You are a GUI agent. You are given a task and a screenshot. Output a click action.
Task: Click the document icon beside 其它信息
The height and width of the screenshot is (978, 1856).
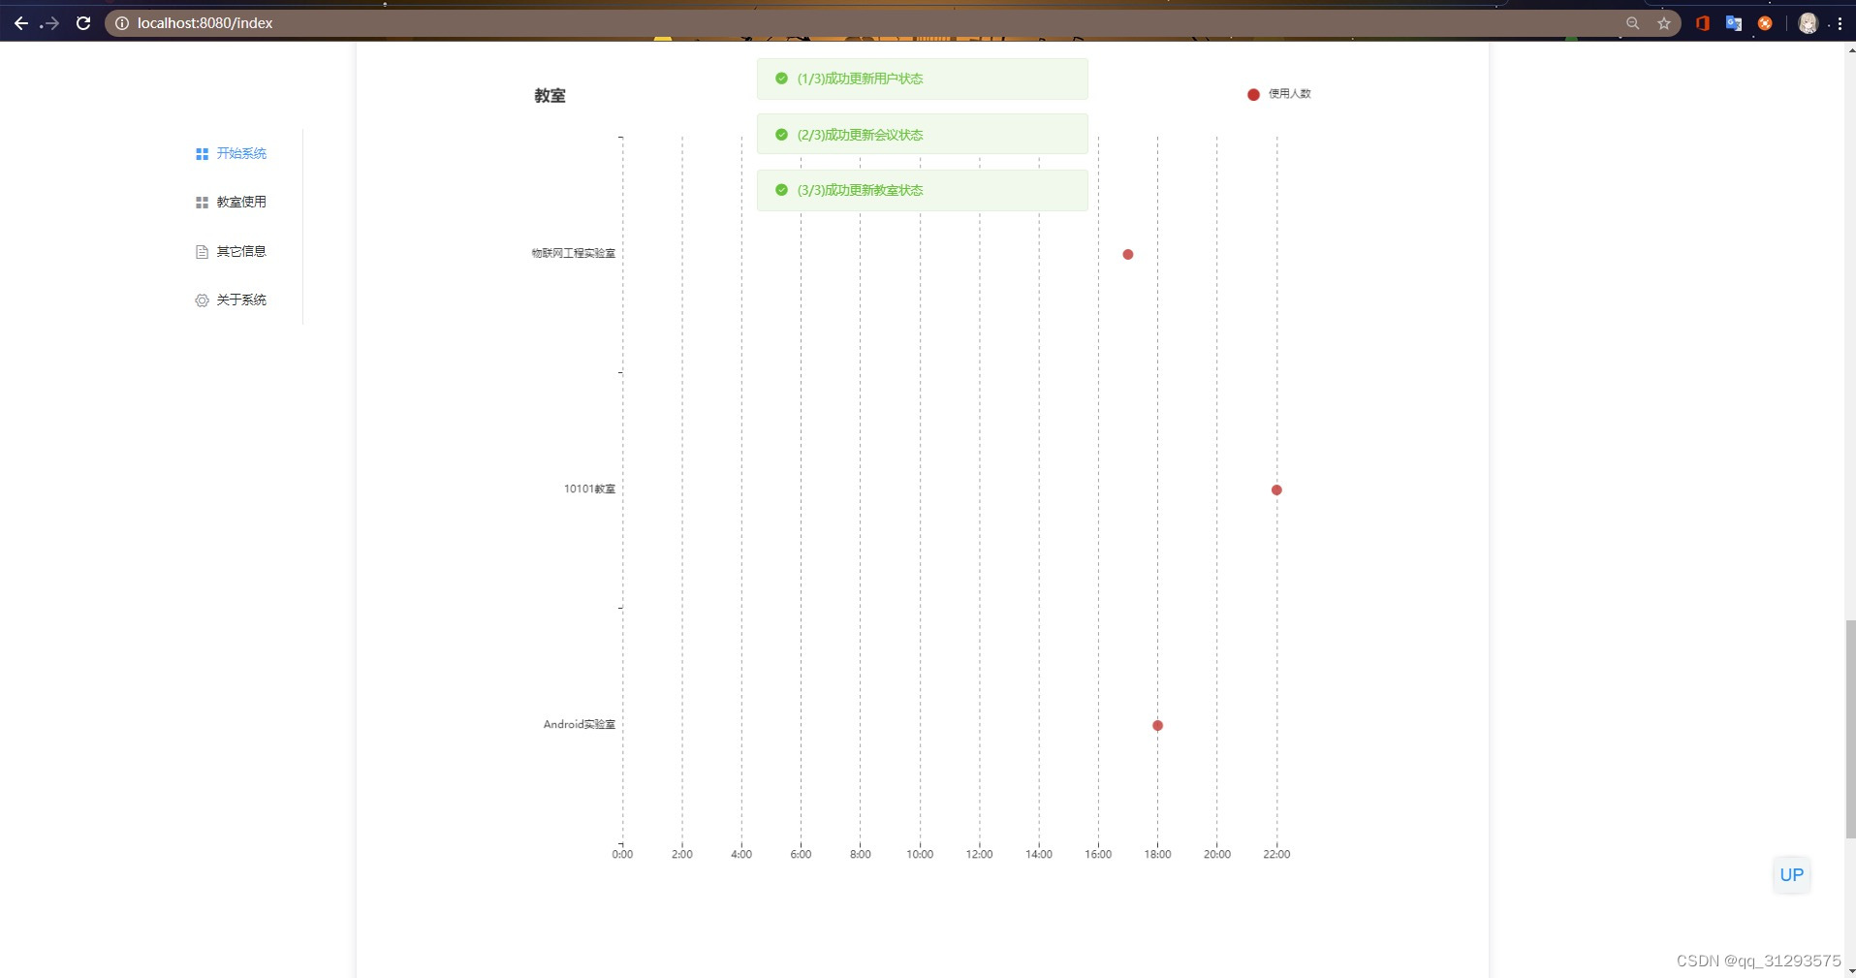[x=202, y=252]
